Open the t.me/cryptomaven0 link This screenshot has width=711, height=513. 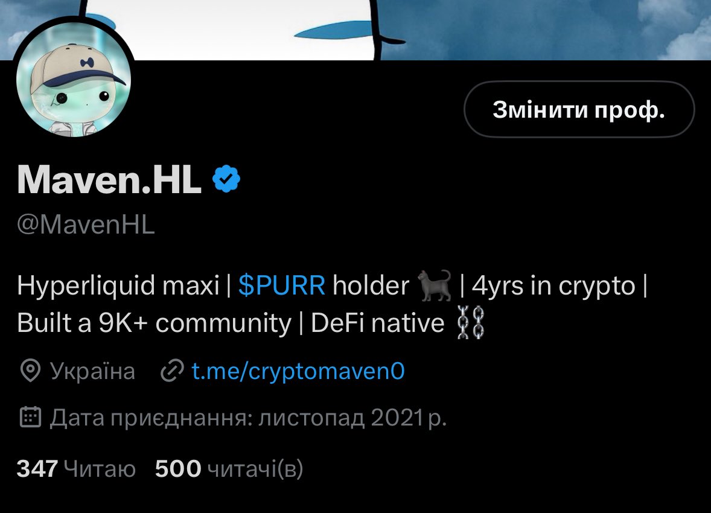298,371
